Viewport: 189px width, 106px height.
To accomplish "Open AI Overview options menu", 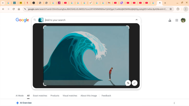I will [174, 103].
